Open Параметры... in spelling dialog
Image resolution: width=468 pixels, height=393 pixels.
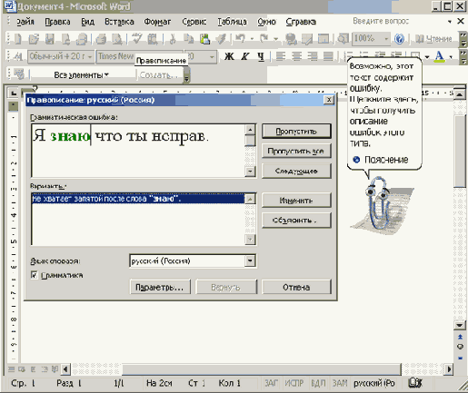[160, 287]
